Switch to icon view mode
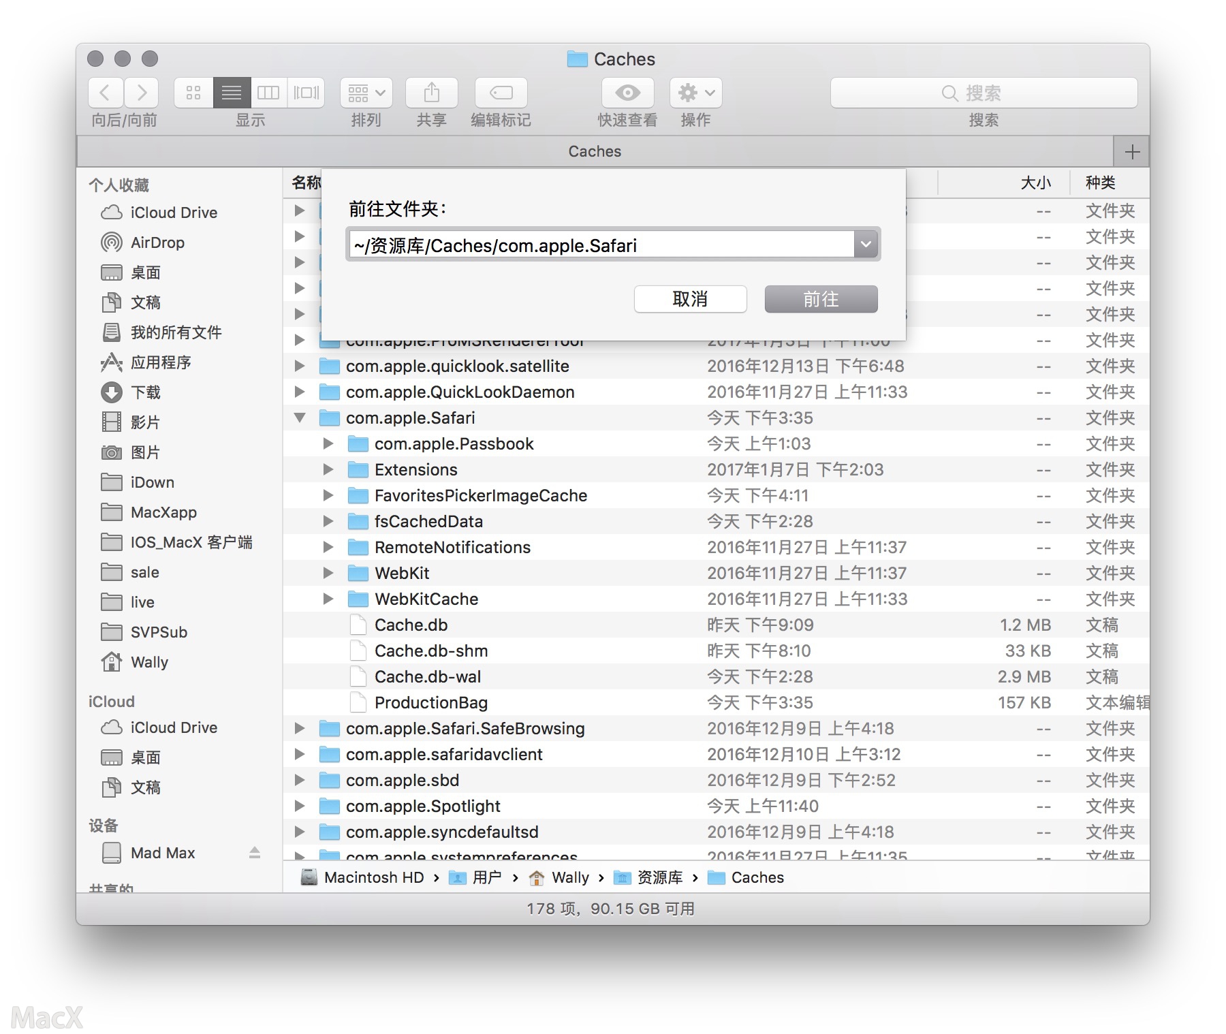 193,93
